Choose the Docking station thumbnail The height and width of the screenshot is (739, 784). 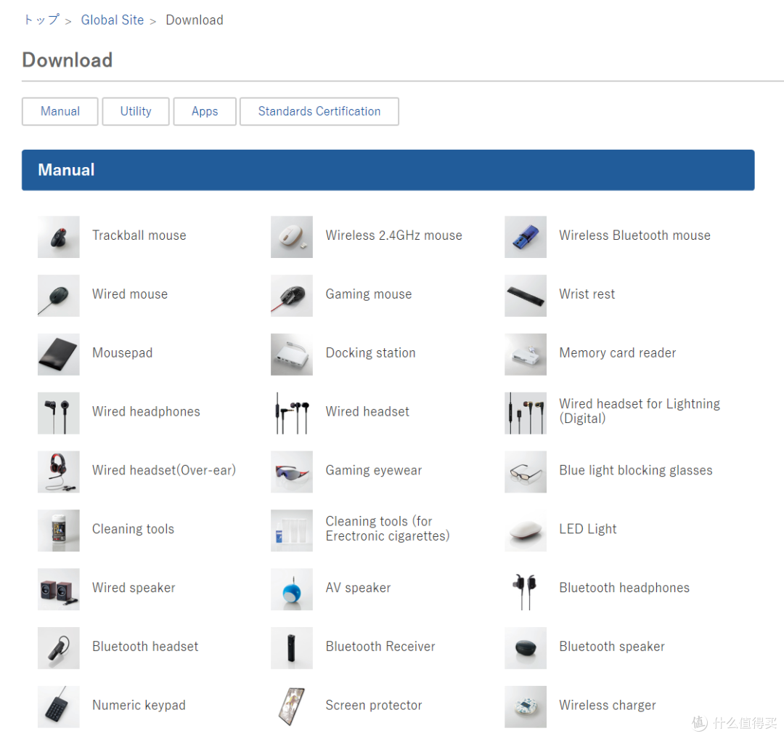(x=292, y=354)
